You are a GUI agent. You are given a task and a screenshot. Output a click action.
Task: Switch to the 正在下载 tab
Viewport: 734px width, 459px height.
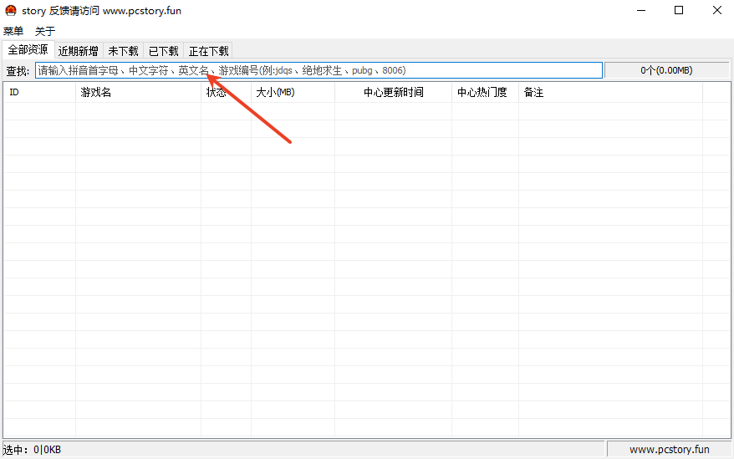(x=208, y=51)
